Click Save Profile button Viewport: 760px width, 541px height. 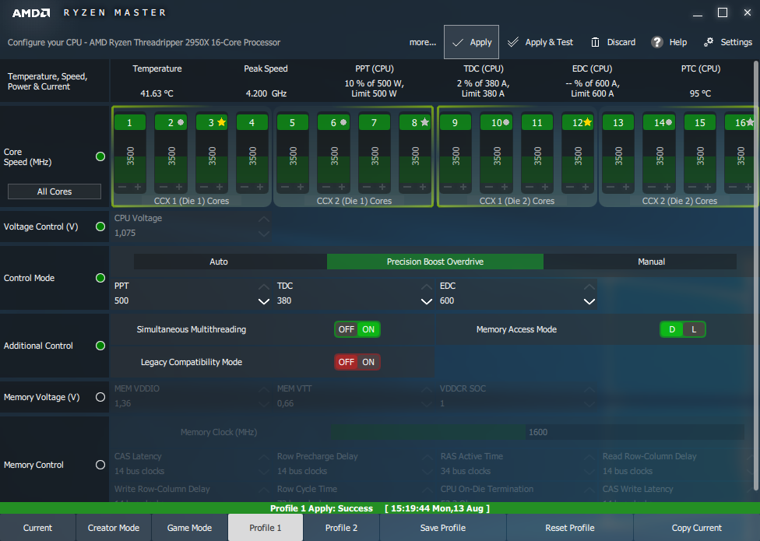[443, 528]
